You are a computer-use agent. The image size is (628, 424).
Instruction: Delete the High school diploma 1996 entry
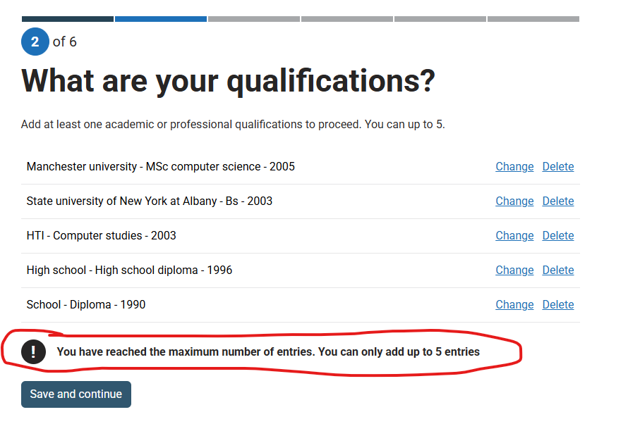point(558,270)
